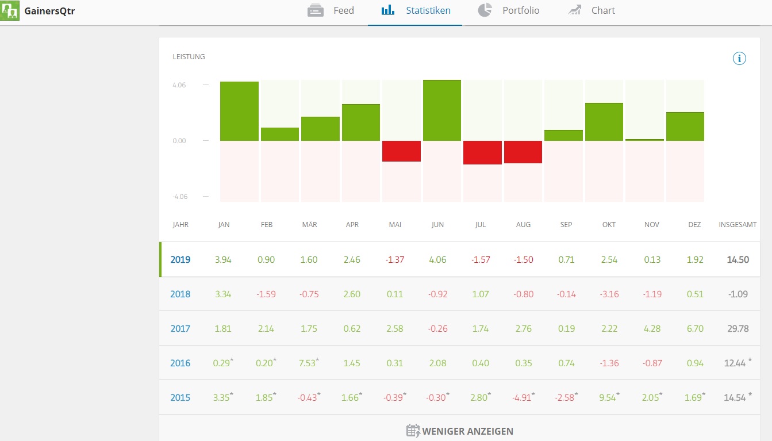Click the 2019 July value -1.57
This screenshot has height=441, width=772.
pyautogui.click(x=481, y=259)
